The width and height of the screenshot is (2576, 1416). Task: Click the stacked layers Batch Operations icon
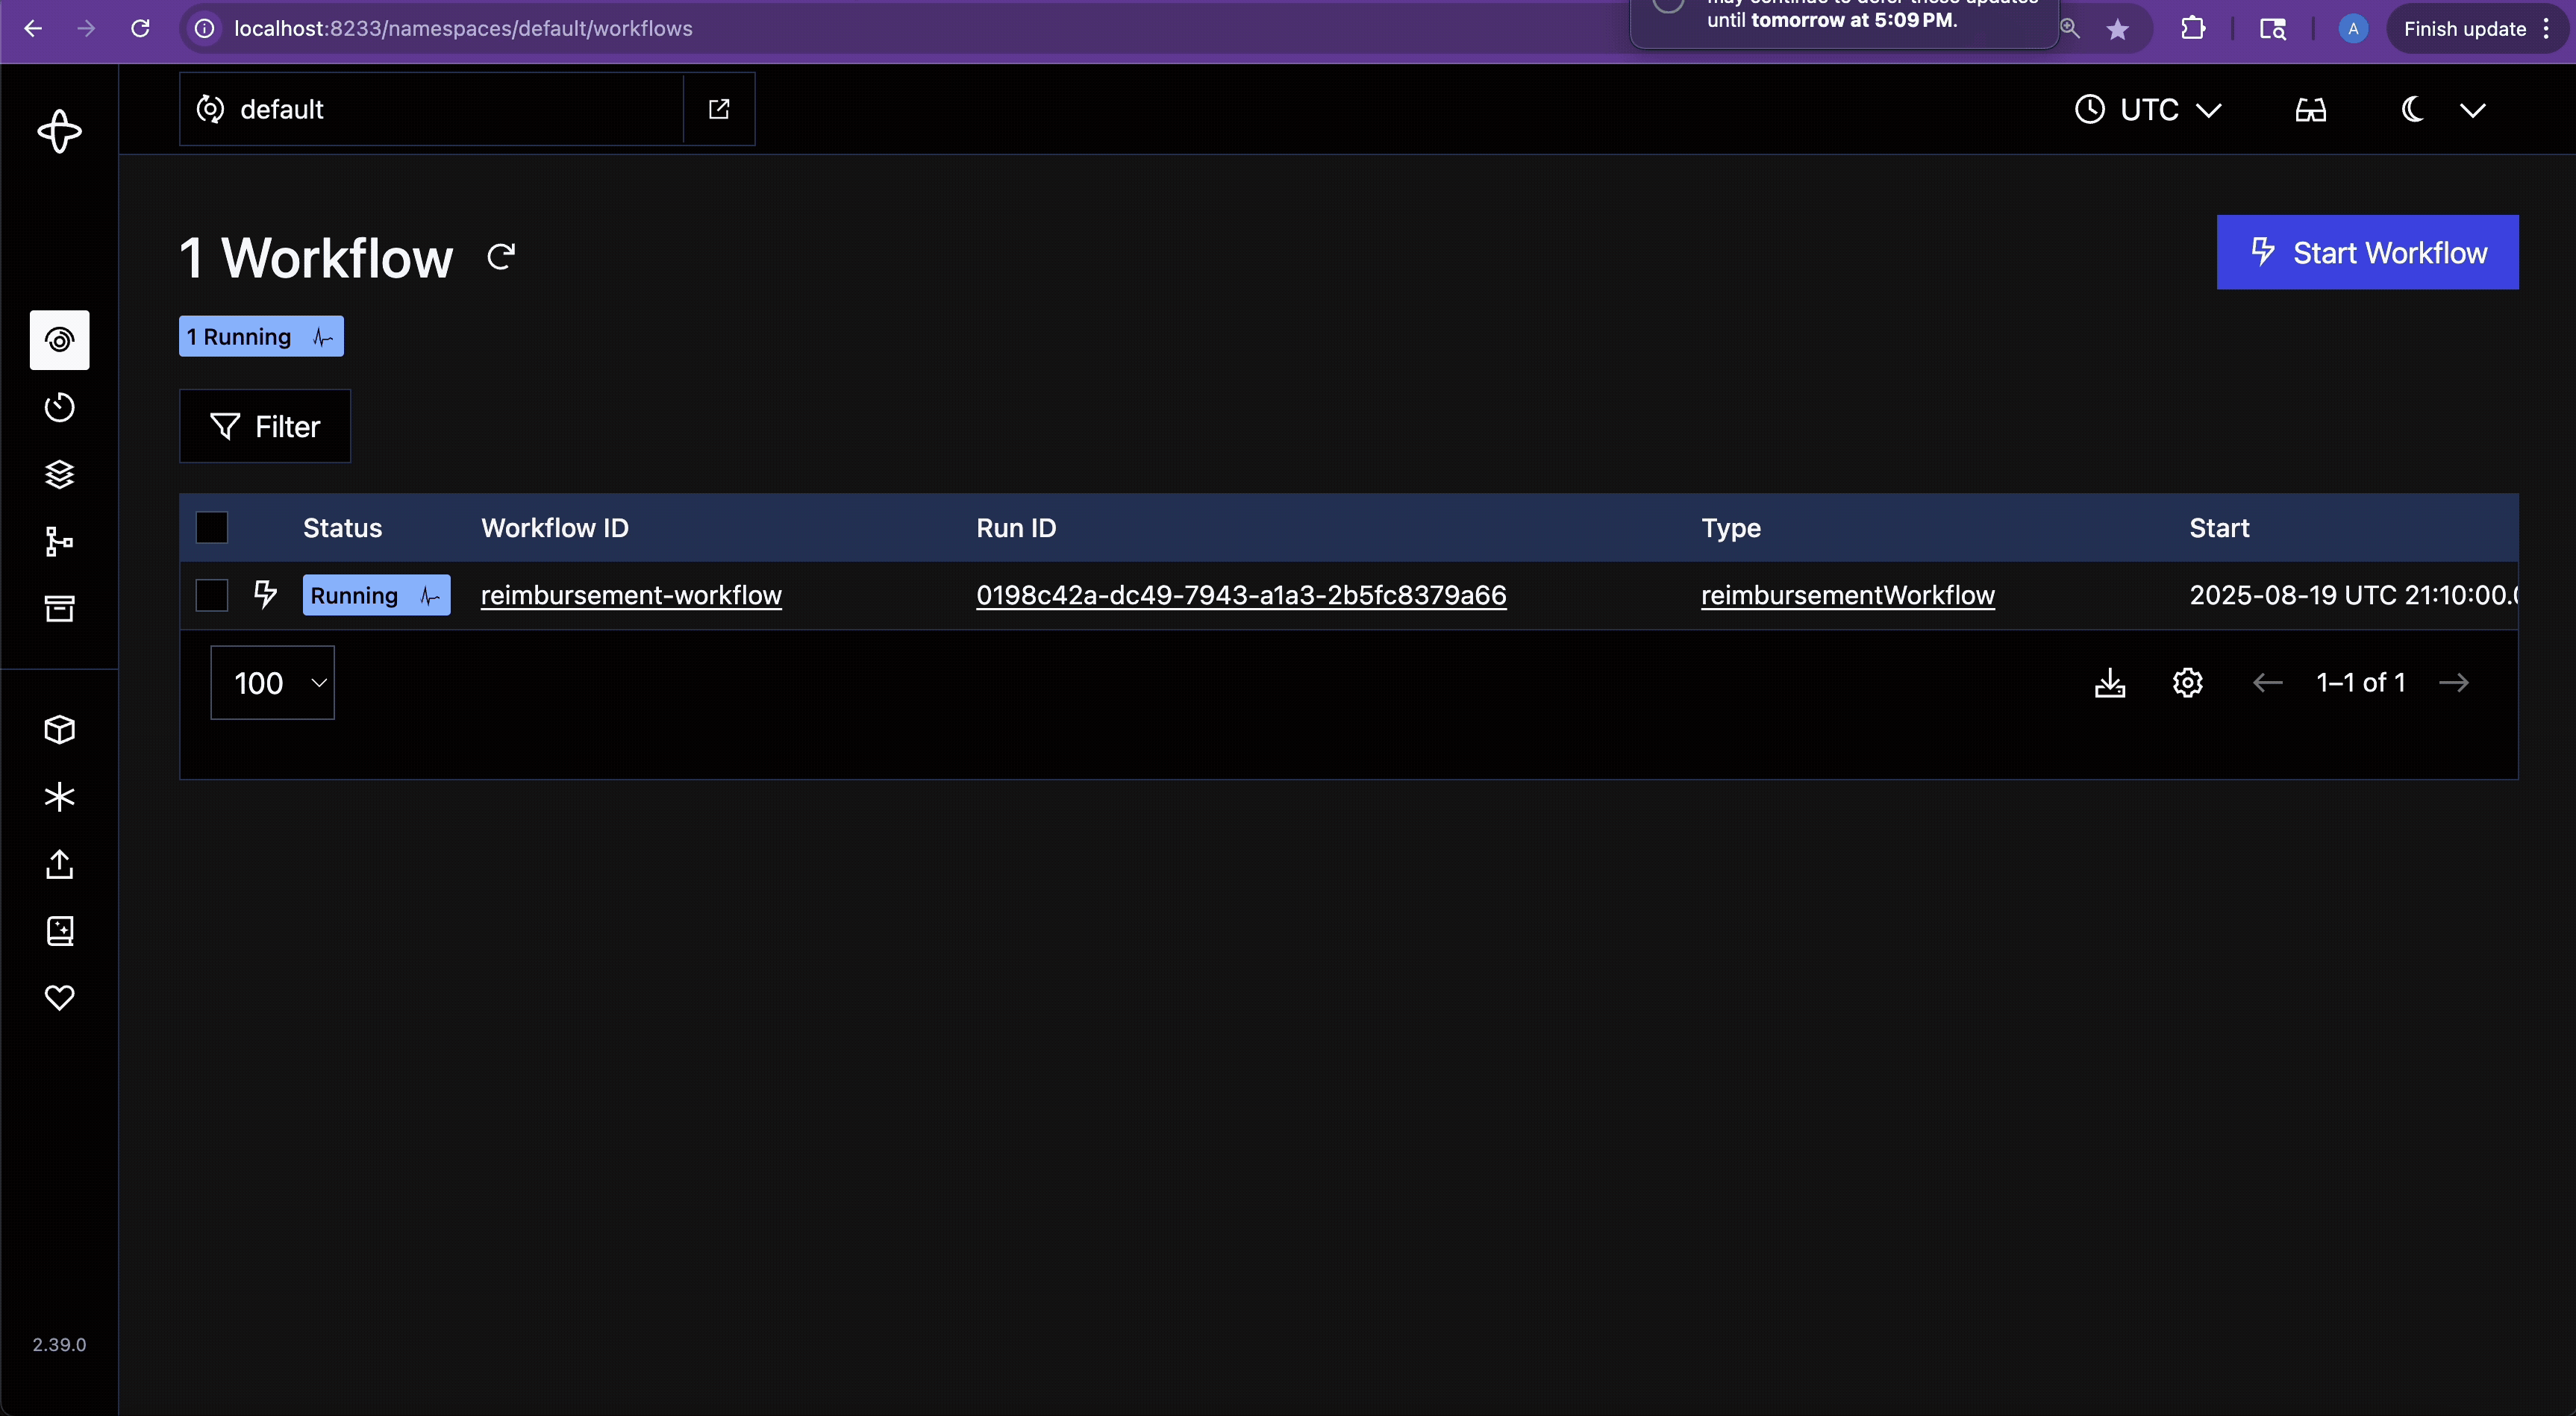click(59, 474)
